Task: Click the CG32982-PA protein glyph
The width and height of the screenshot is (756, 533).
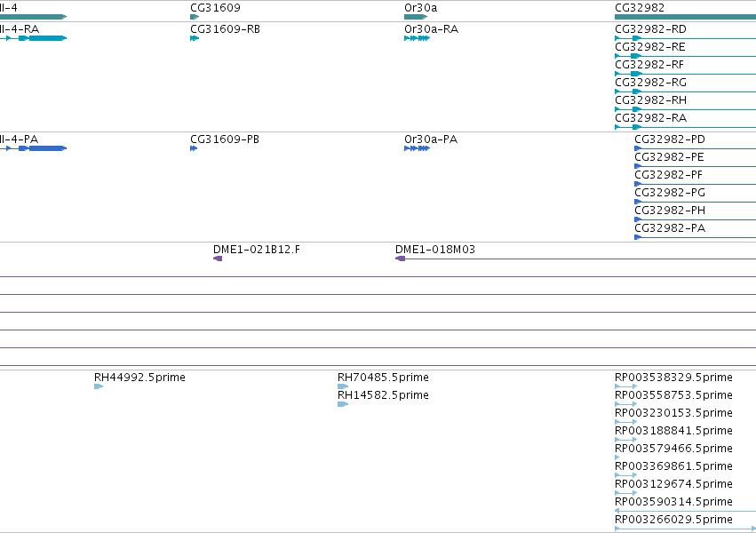Action: 696,237
